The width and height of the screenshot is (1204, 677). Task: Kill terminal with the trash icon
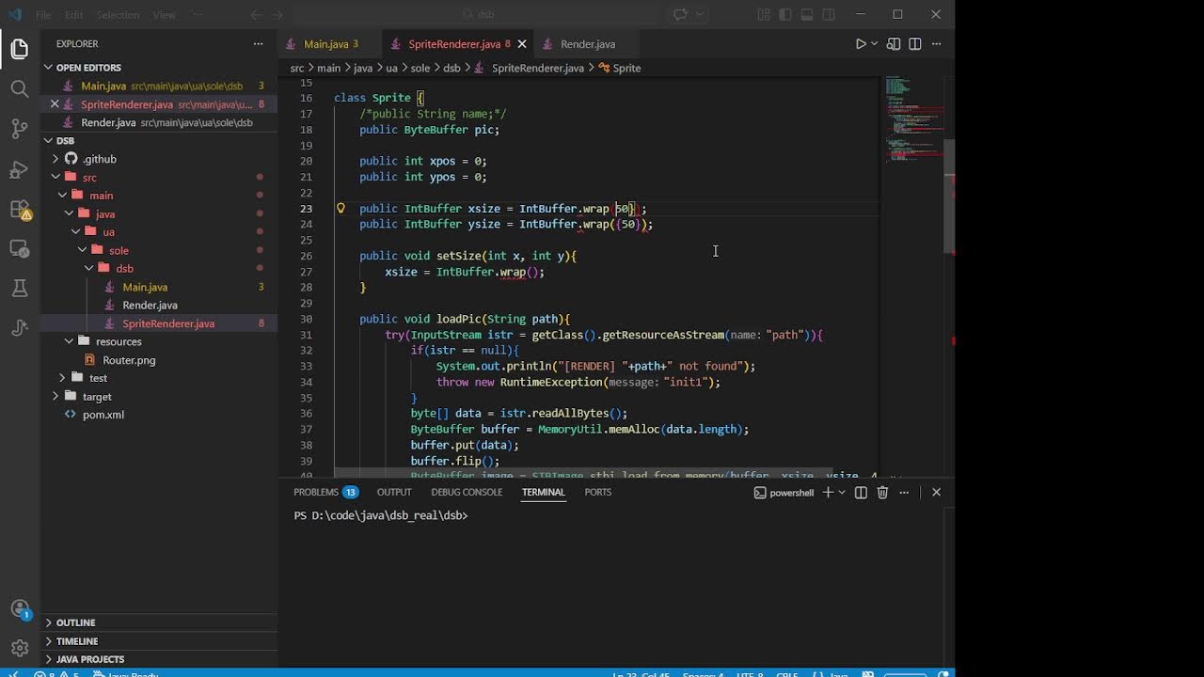(x=882, y=493)
